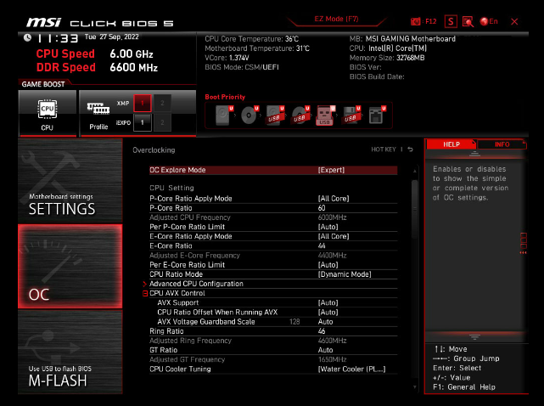Screen dimensions: 544x406
Task: Click scrollbar down arrow in settings list
Action: [x=415, y=386]
